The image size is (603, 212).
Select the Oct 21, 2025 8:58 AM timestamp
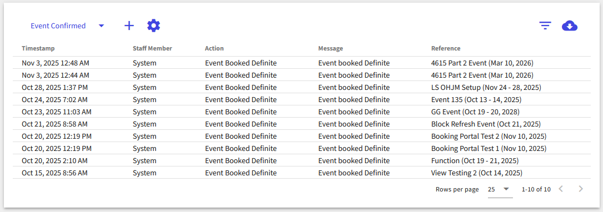click(54, 124)
